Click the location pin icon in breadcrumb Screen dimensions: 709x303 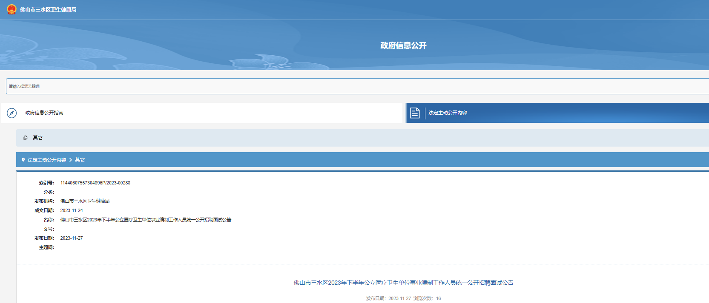tap(23, 160)
